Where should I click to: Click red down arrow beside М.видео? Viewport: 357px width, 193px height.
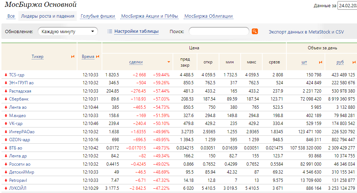[x=6, y=115]
